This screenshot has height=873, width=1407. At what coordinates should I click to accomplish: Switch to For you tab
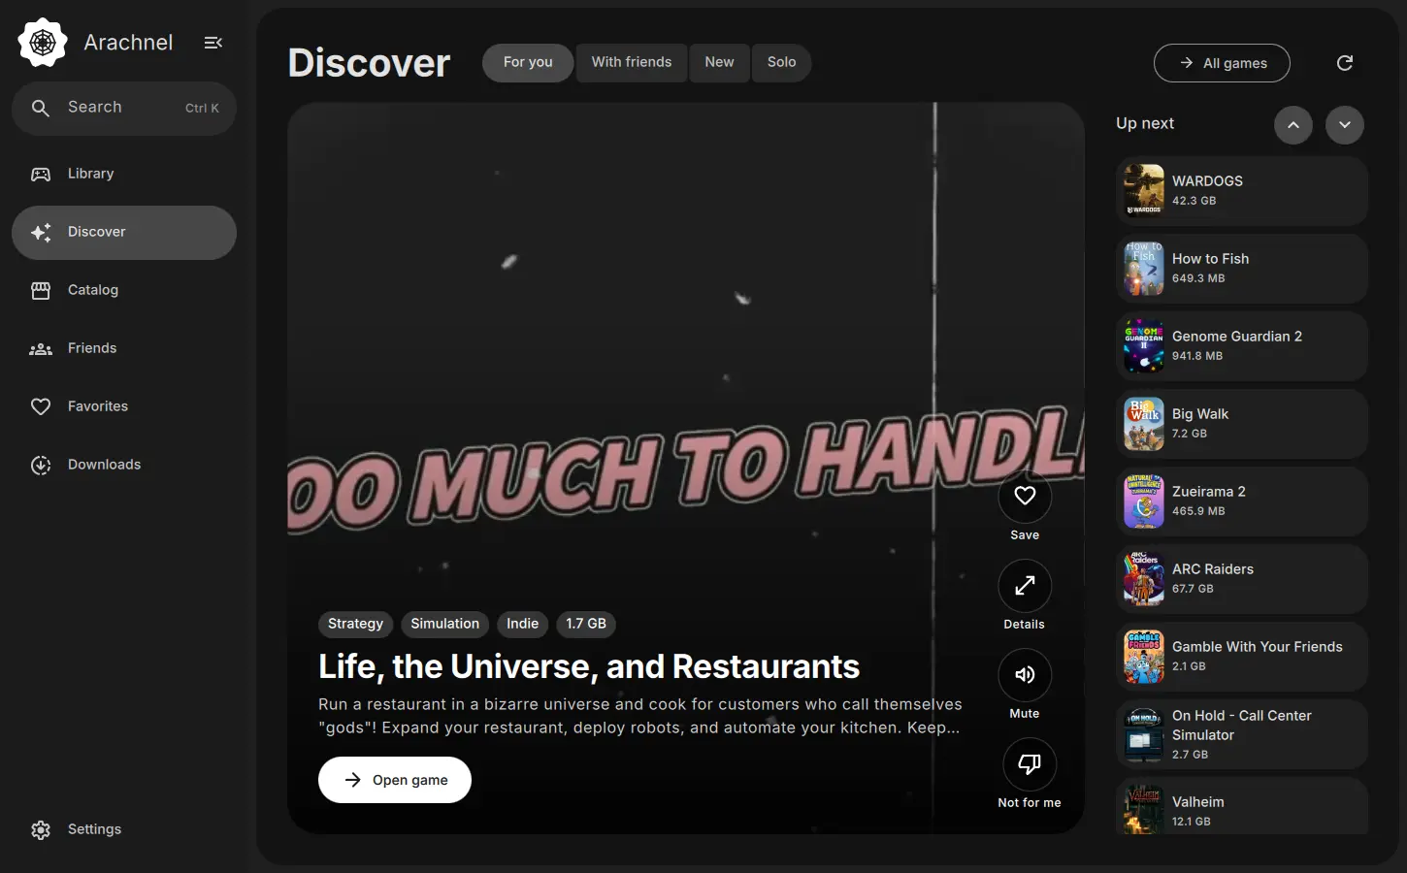528,63
